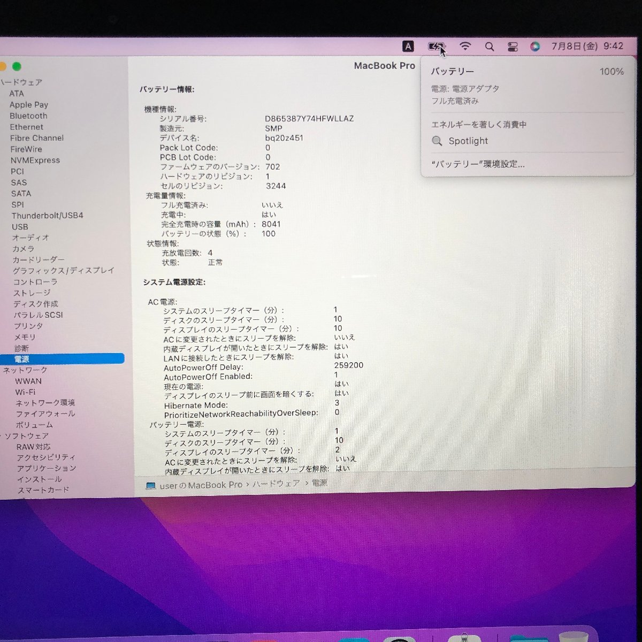Click the システム電源設定: heading
642x642 pixels.
point(174,282)
